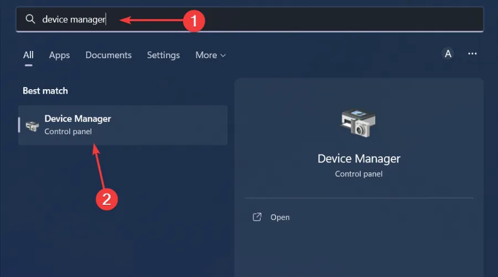Image resolution: width=498 pixels, height=277 pixels.
Task: Click the Open action in preview pane
Action: pyautogui.click(x=280, y=217)
